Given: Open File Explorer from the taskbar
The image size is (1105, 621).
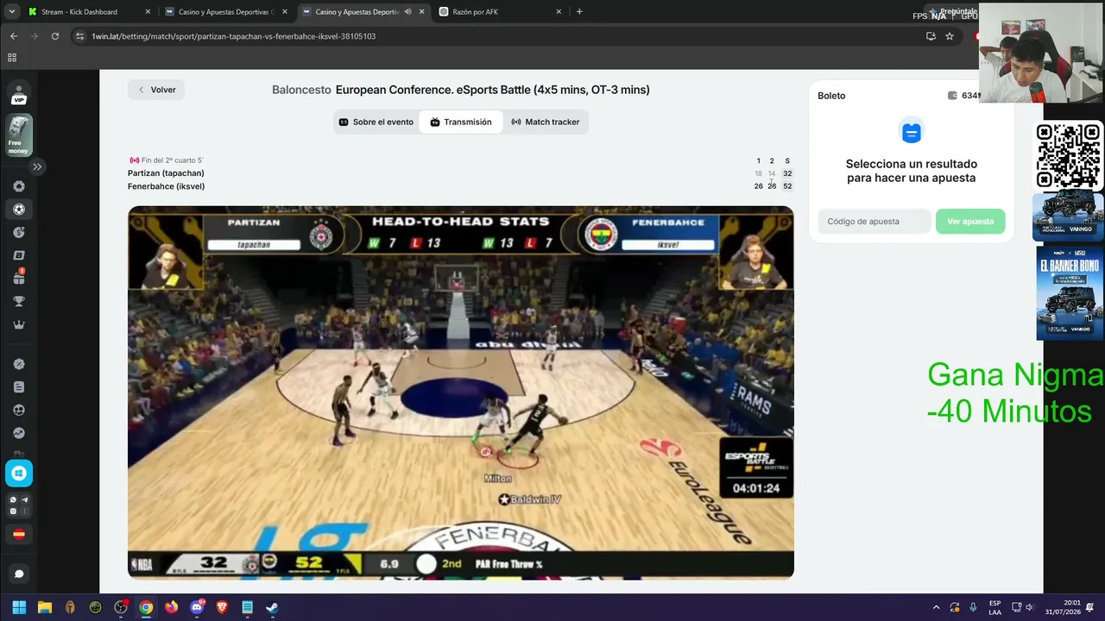Looking at the screenshot, I should click(45, 607).
